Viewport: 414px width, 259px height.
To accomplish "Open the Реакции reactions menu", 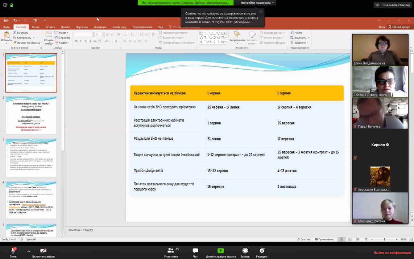I will point(262,252).
